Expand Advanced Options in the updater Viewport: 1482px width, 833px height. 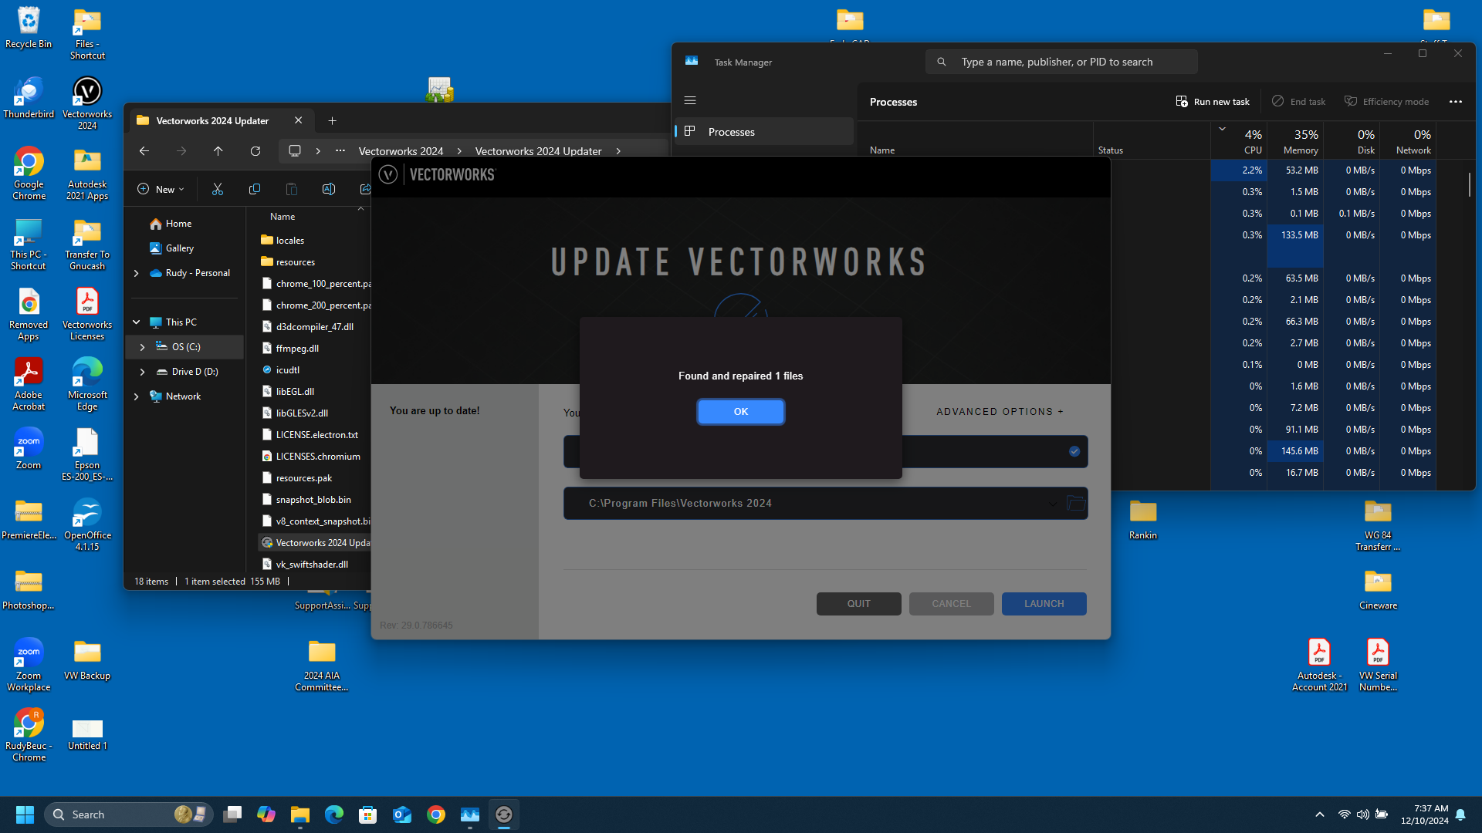click(999, 411)
